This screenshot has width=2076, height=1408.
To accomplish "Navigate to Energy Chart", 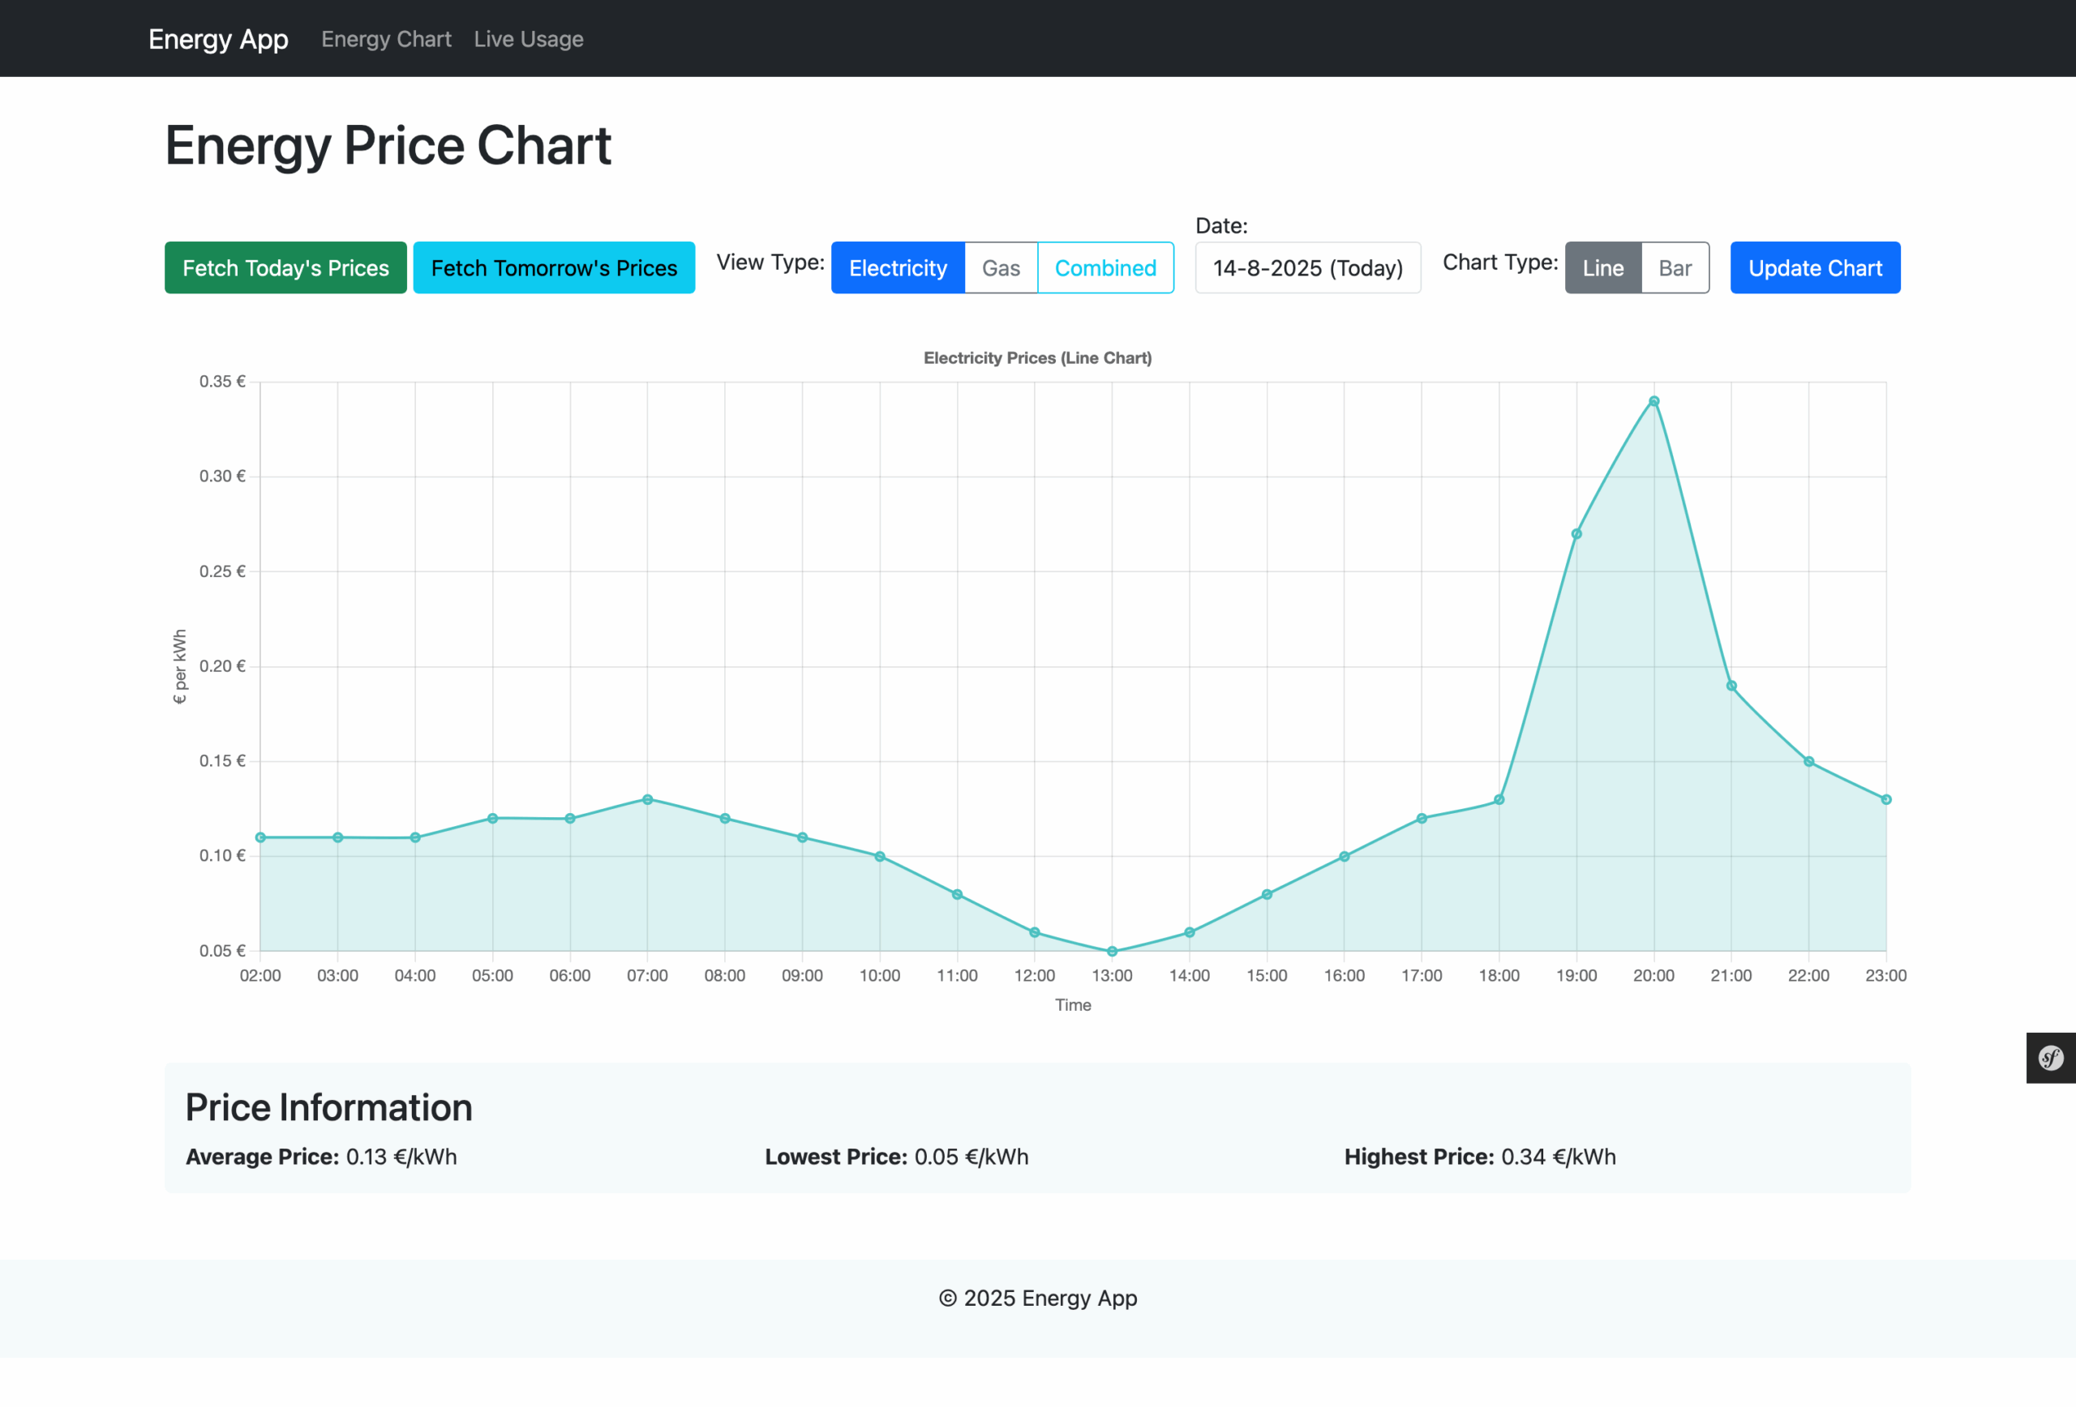I will tap(386, 38).
